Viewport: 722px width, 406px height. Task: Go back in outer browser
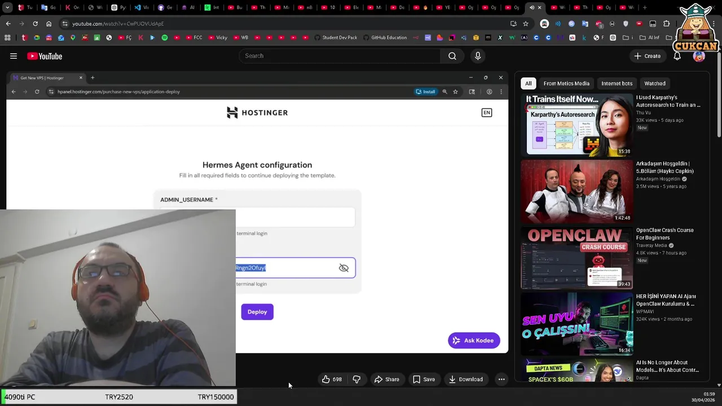tap(8, 24)
